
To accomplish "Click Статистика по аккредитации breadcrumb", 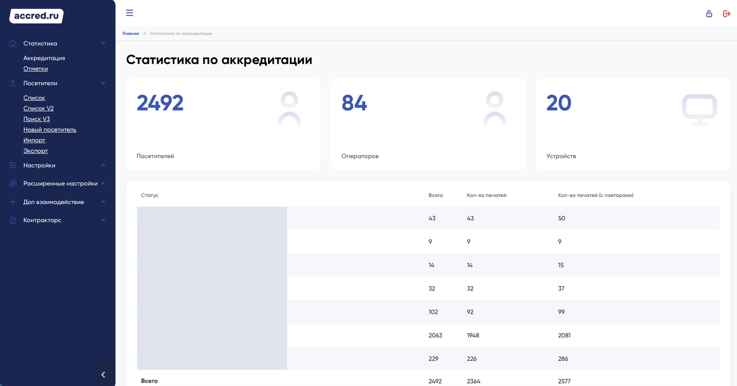I will coord(181,34).
